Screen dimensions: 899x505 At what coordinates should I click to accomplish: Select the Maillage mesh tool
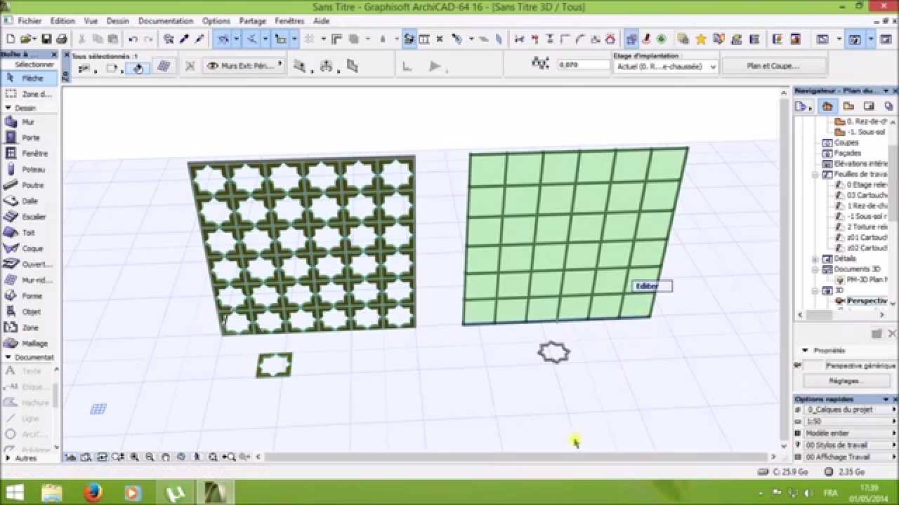(x=28, y=343)
